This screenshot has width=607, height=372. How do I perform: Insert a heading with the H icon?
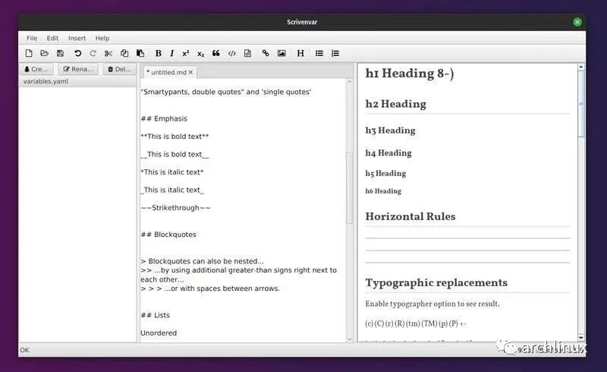tap(300, 53)
